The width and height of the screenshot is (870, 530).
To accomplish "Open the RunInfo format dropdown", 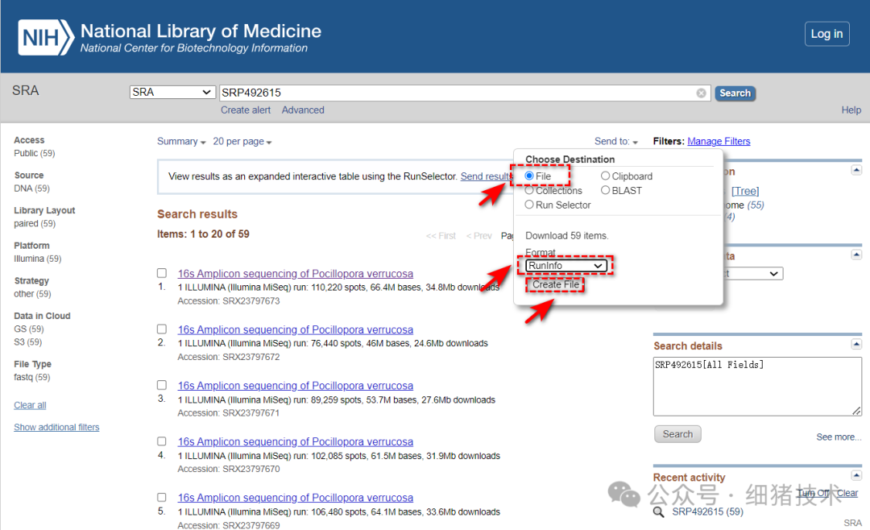I will pyautogui.click(x=565, y=266).
